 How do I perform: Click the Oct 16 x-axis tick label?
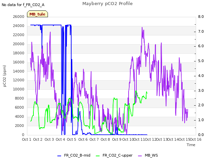pyautogui.click(x=196, y=139)
